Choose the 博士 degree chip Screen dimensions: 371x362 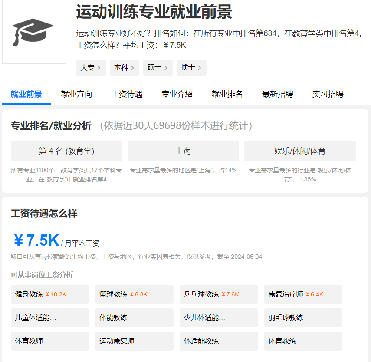191,68
